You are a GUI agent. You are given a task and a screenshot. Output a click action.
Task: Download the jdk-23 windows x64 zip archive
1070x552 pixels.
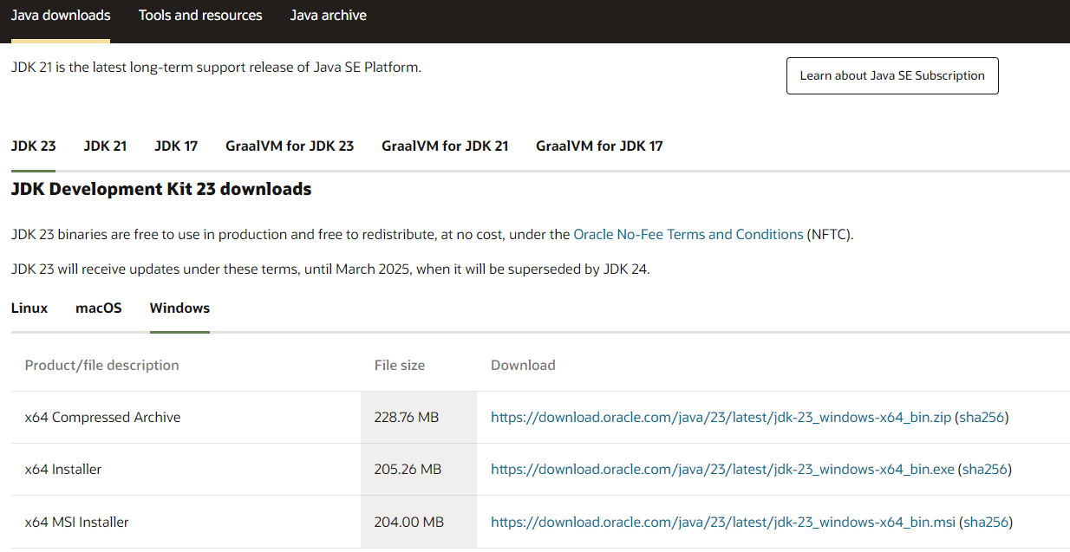tap(721, 418)
